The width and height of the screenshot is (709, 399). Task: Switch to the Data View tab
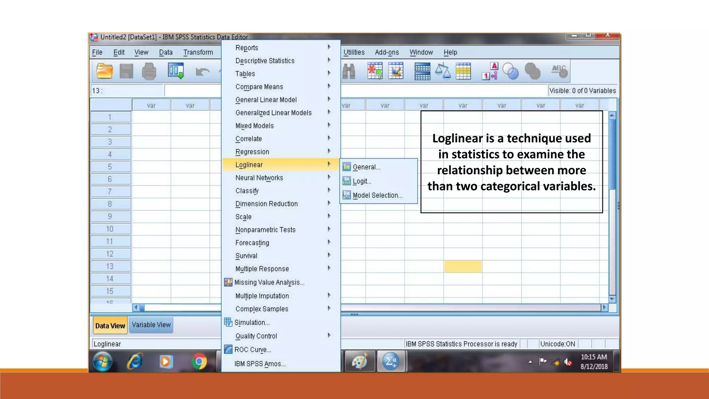110,326
